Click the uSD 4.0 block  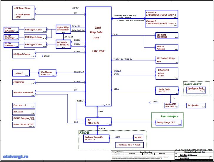[x=21, y=73]
